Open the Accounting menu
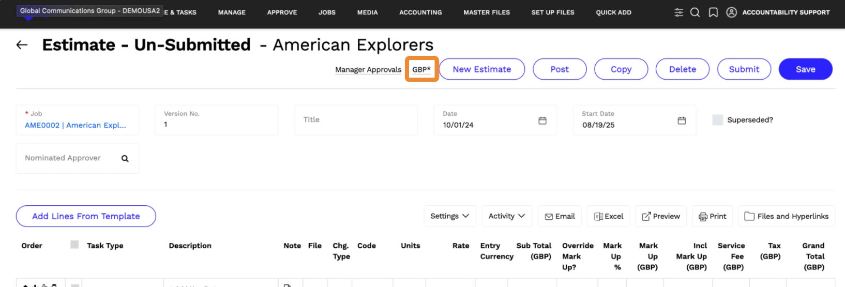The image size is (845, 287). (420, 12)
